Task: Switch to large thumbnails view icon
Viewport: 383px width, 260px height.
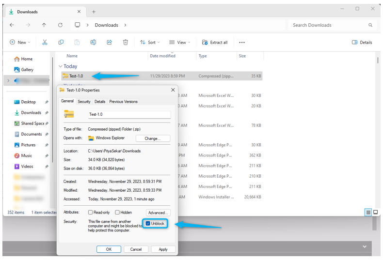Action: pyautogui.click(x=376, y=212)
